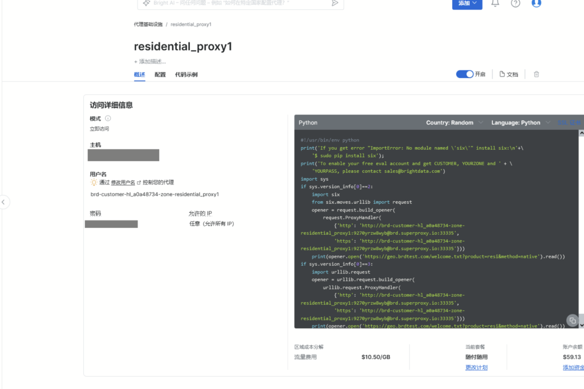Toggle the 开启 zone switch off
Screen dimensions: 584x389
[x=465, y=74]
